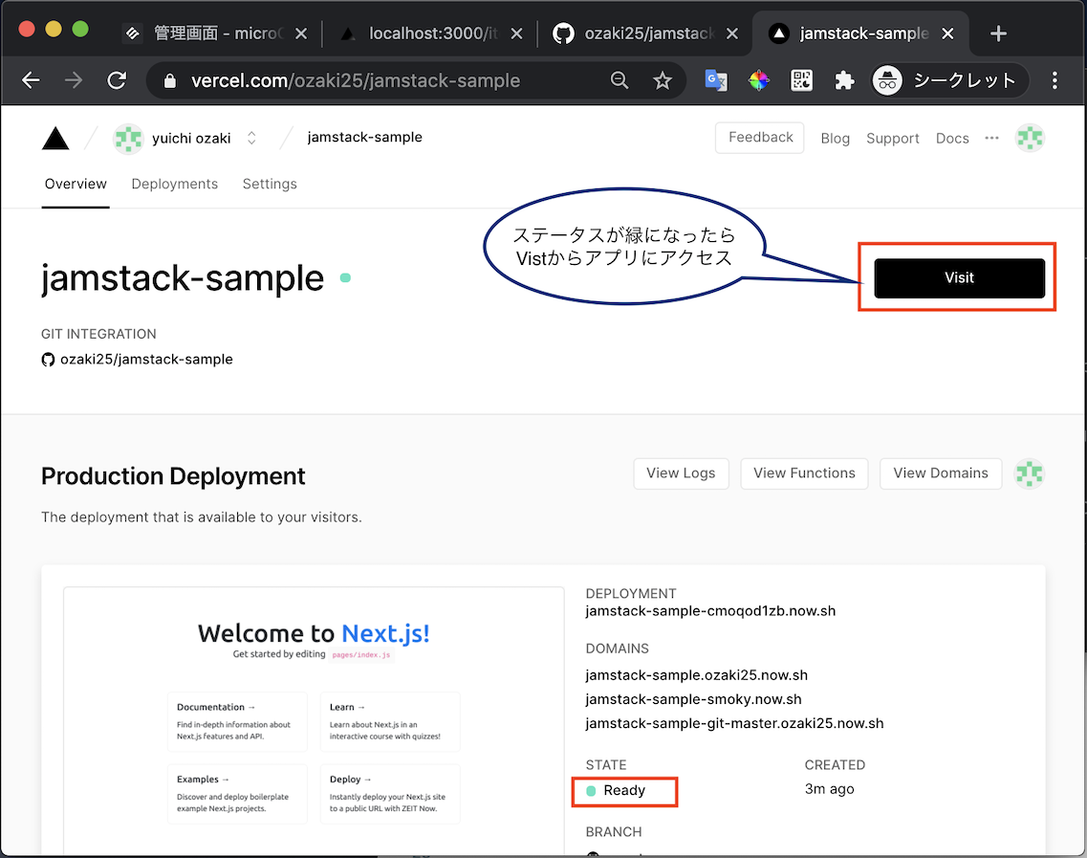This screenshot has height=858, width=1087.
Task: Open the Extensions puzzle-piece menu
Action: [844, 80]
